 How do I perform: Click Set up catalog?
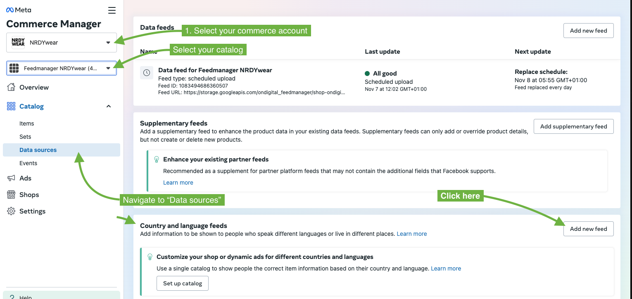click(182, 283)
